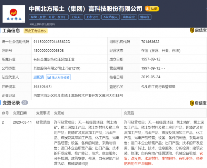This screenshot has height=168, width=207.
Task: Click business term value 1997-09-12 - -
Action: pos(153,68)
